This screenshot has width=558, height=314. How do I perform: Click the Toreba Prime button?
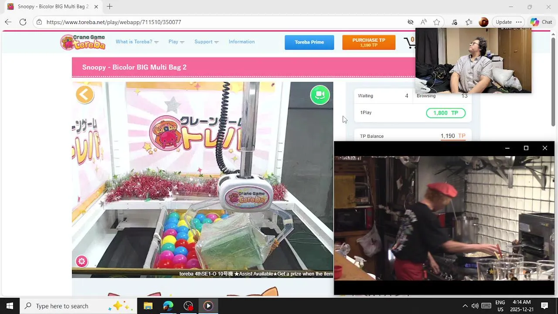coord(309,42)
